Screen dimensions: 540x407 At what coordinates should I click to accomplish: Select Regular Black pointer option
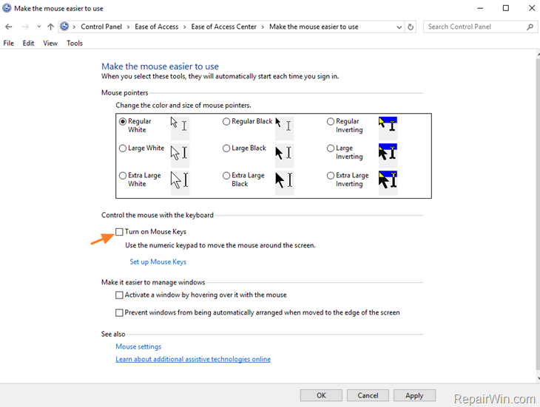click(226, 122)
